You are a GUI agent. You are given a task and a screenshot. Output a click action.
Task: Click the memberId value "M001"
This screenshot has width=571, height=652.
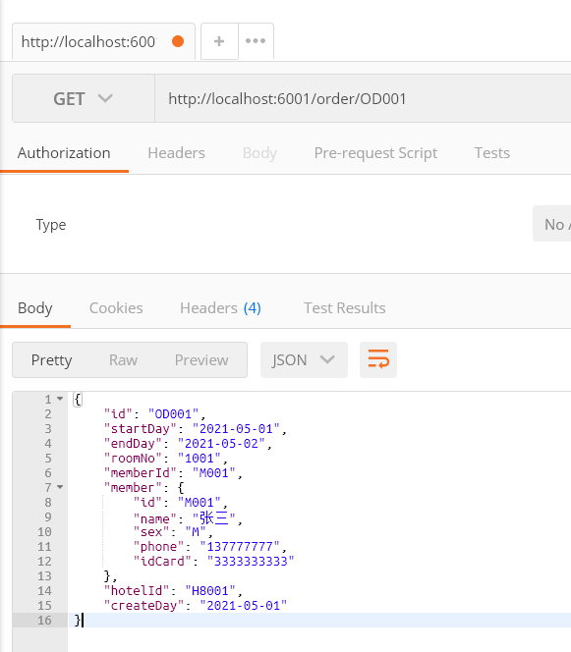click(x=214, y=472)
